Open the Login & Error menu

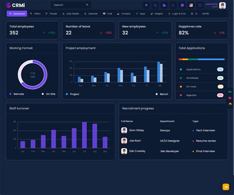pyautogui.click(x=177, y=14)
